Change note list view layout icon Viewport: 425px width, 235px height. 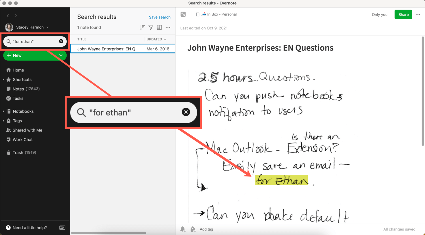click(159, 27)
